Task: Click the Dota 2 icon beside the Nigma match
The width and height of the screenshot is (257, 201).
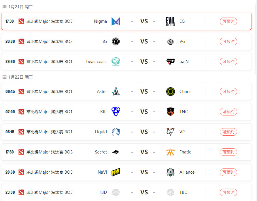Action: click(x=21, y=21)
